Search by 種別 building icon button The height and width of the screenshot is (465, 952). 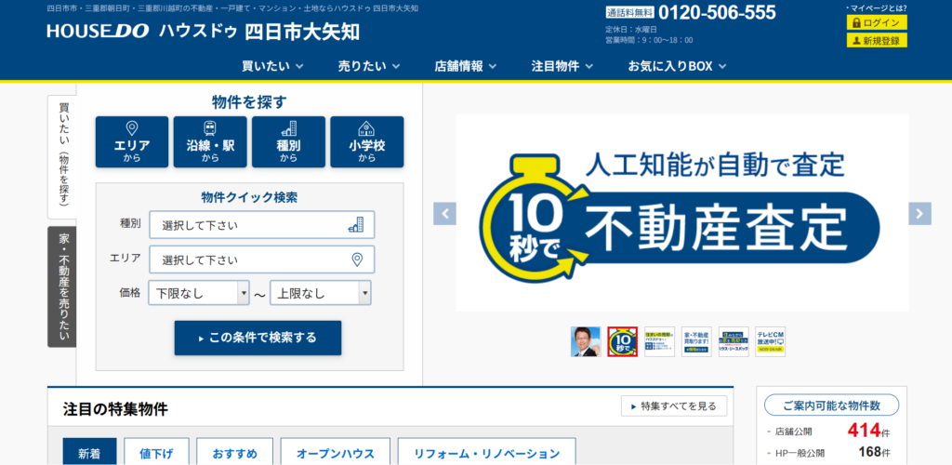(288, 142)
